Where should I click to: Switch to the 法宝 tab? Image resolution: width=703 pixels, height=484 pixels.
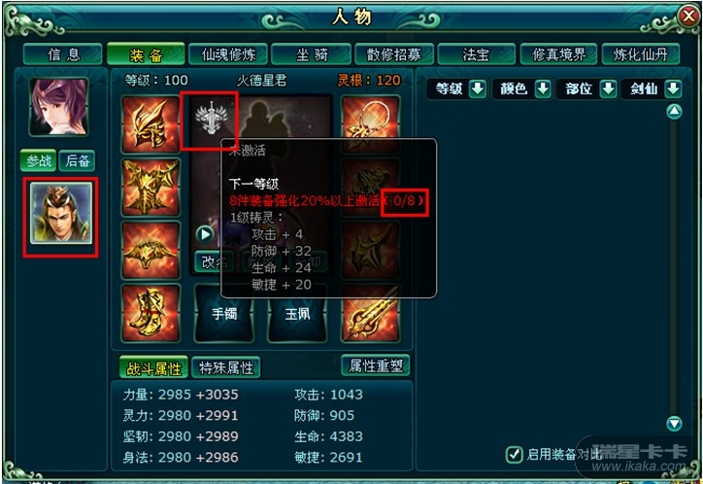coord(476,54)
